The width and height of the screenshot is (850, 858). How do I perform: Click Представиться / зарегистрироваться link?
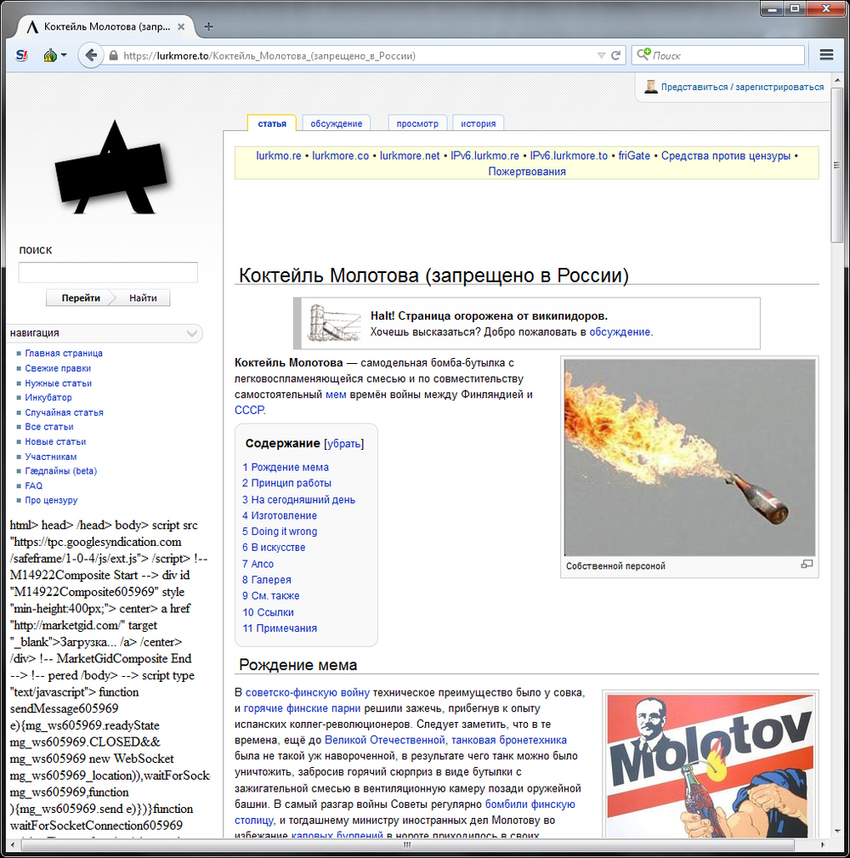(x=742, y=87)
